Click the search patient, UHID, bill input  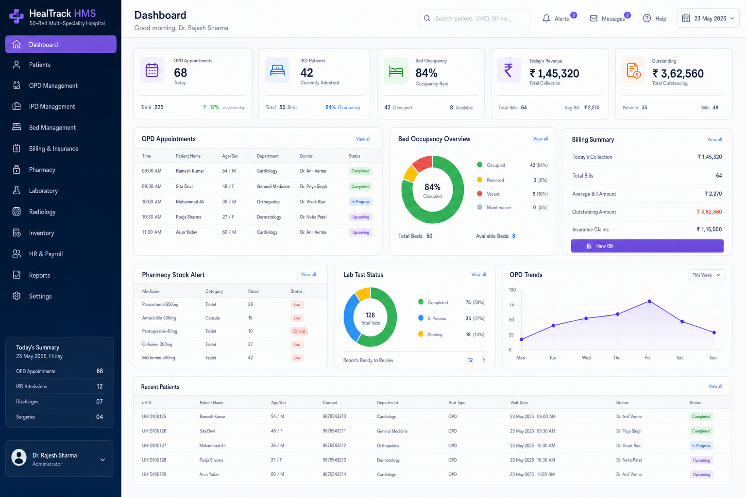click(475, 18)
